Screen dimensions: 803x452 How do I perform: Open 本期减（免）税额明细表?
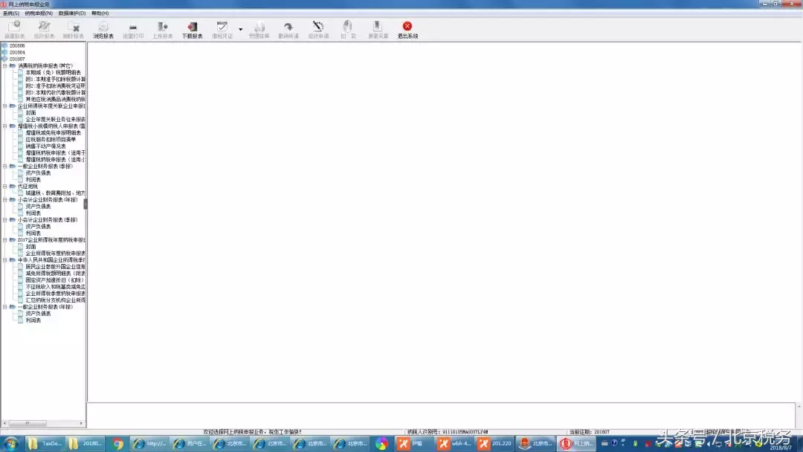(54, 72)
